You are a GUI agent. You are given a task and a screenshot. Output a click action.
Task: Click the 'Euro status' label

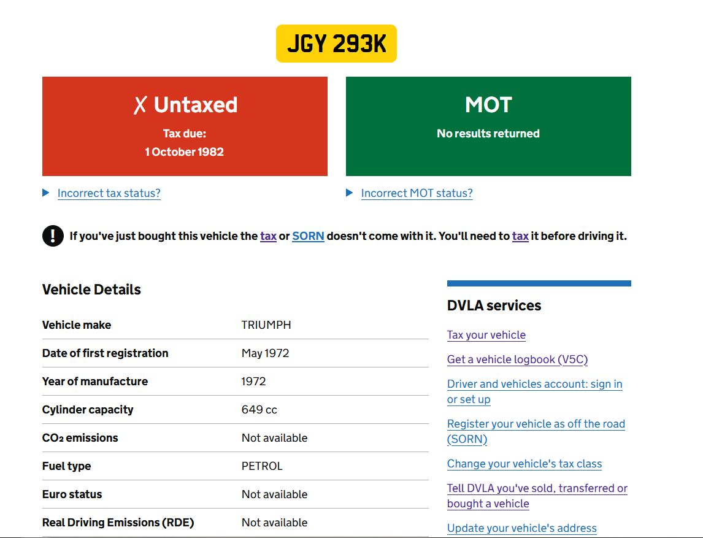72,494
